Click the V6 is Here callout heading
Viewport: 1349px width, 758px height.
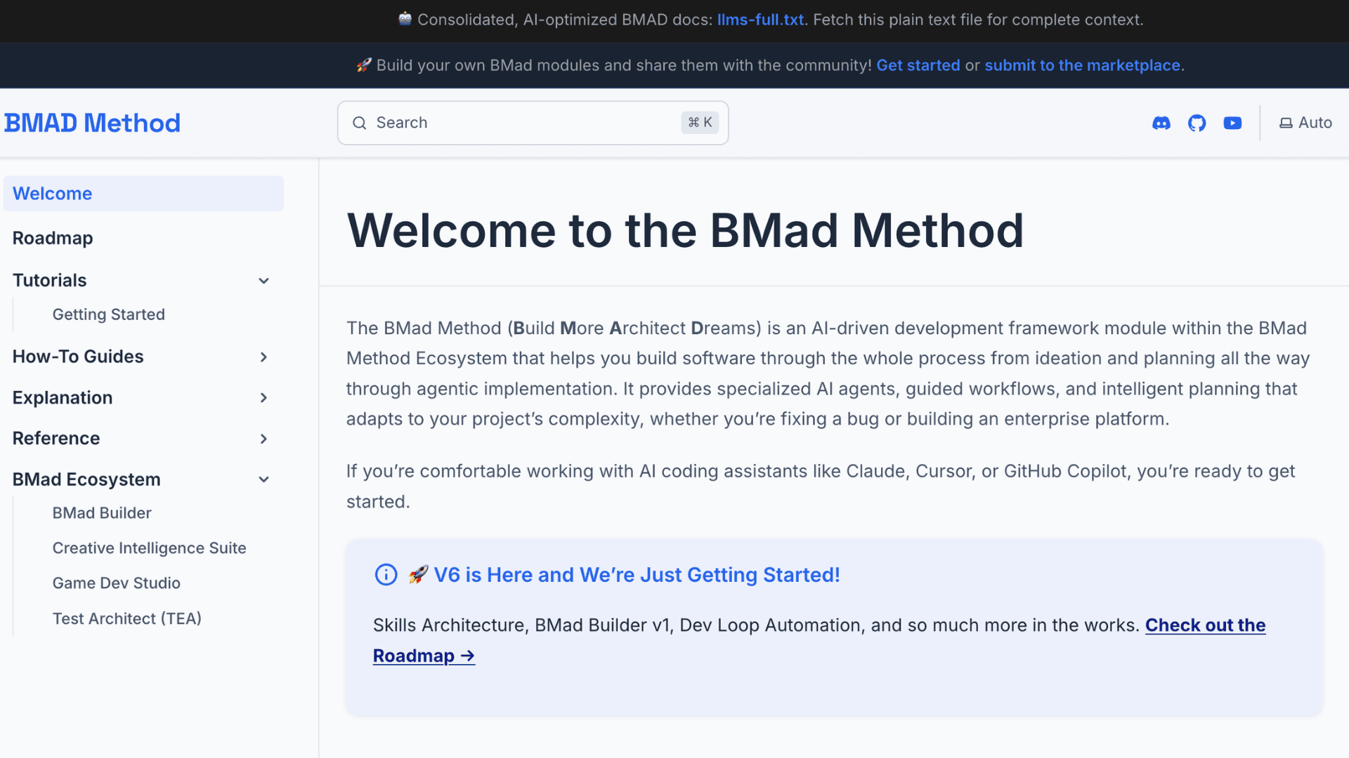623,575
